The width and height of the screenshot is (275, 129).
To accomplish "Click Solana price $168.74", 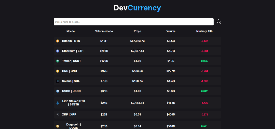I will 137,81.
